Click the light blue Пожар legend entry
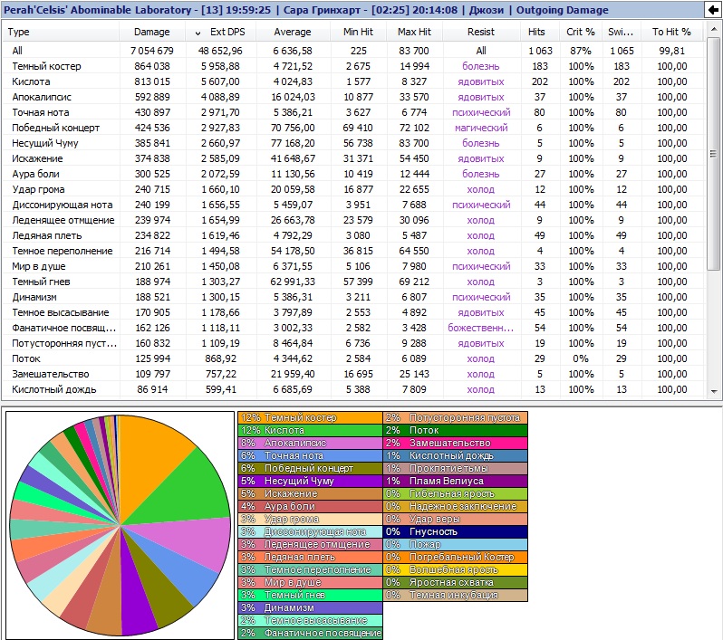This screenshot has width=723, height=640. coord(456,545)
